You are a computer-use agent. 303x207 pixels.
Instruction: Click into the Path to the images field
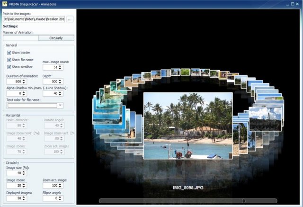tap(34, 19)
